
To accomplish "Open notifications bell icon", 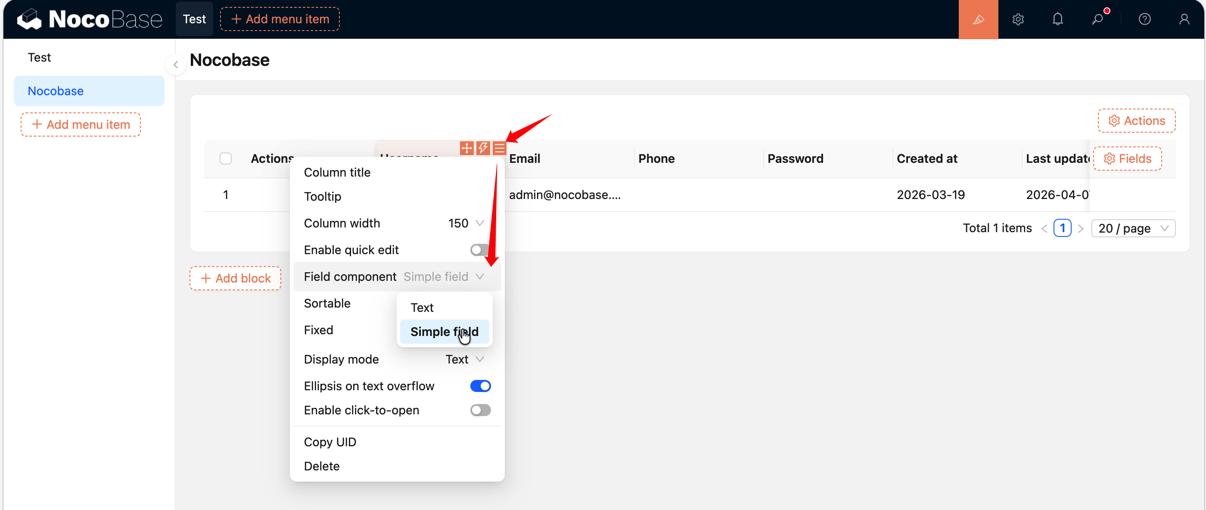I will [1057, 19].
